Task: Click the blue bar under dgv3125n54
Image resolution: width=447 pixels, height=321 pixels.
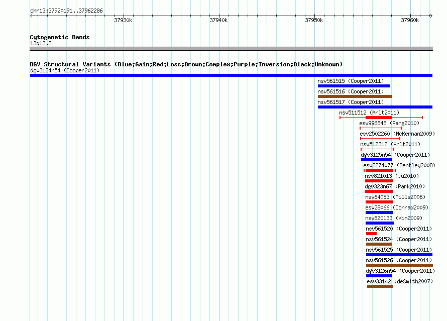Action: [376, 160]
